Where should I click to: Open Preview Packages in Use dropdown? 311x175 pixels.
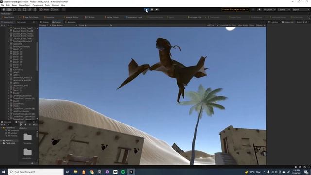tap(235, 10)
